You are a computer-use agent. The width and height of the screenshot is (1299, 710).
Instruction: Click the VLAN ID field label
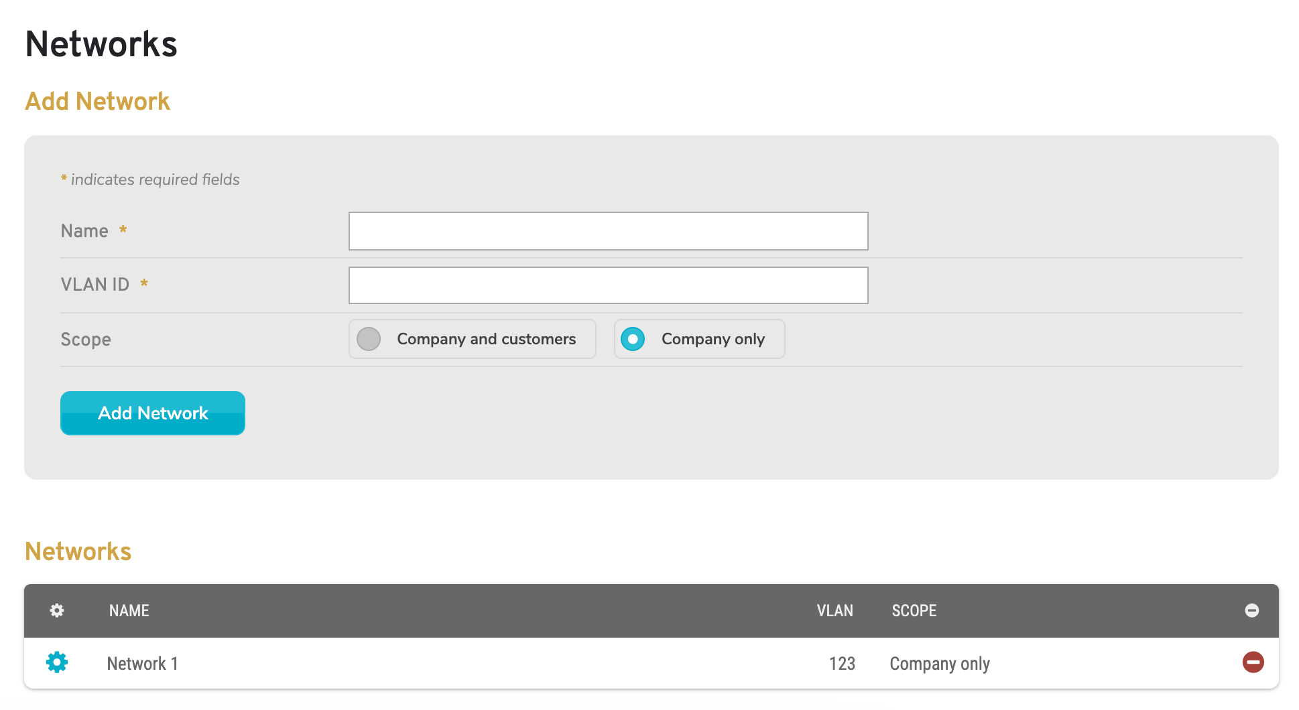pyautogui.click(x=95, y=285)
